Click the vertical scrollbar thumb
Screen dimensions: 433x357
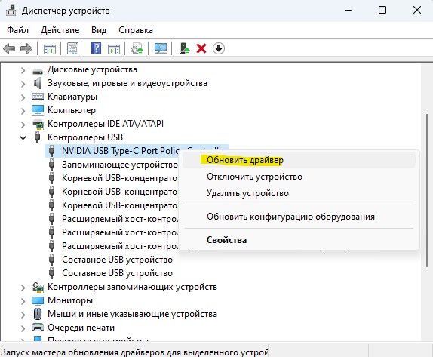[427, 190]
